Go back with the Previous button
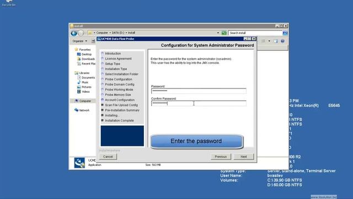This screenshot has height=199, width=353. 221,156
